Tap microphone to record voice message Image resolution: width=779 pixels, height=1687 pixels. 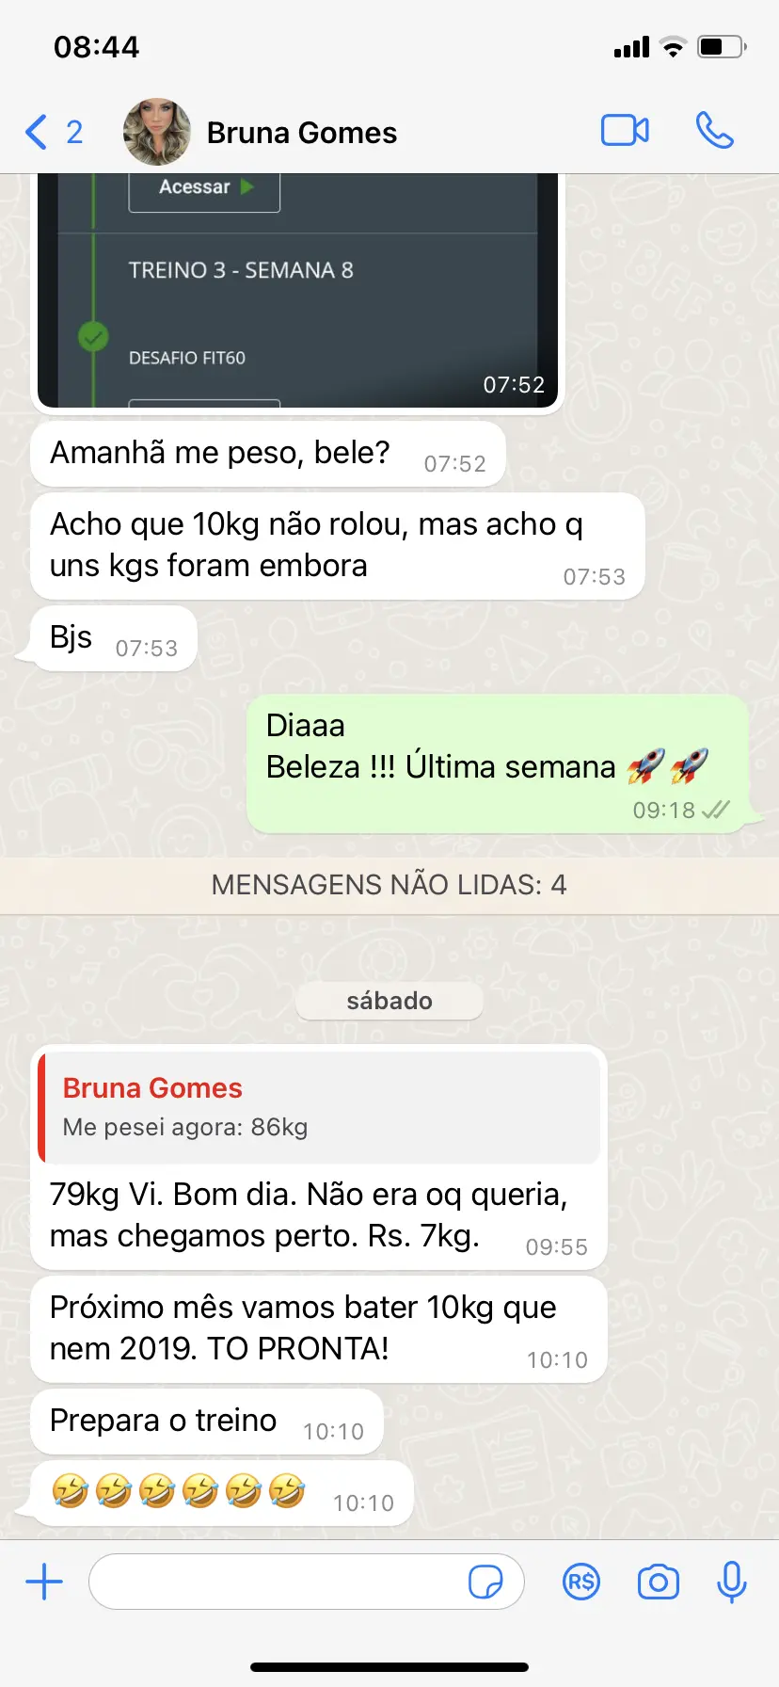(731, 1582)
